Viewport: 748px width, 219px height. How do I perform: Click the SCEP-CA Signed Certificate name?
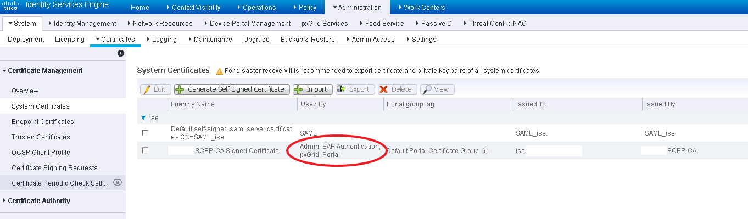(237, 150)
